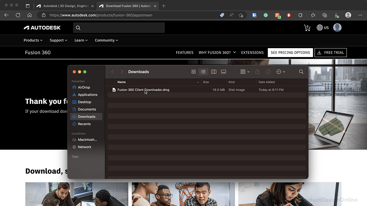This screenshot has width=367, height=206.
Task: Switch Finder to list view
Action: pyautogui.click(x=203, y=72)
